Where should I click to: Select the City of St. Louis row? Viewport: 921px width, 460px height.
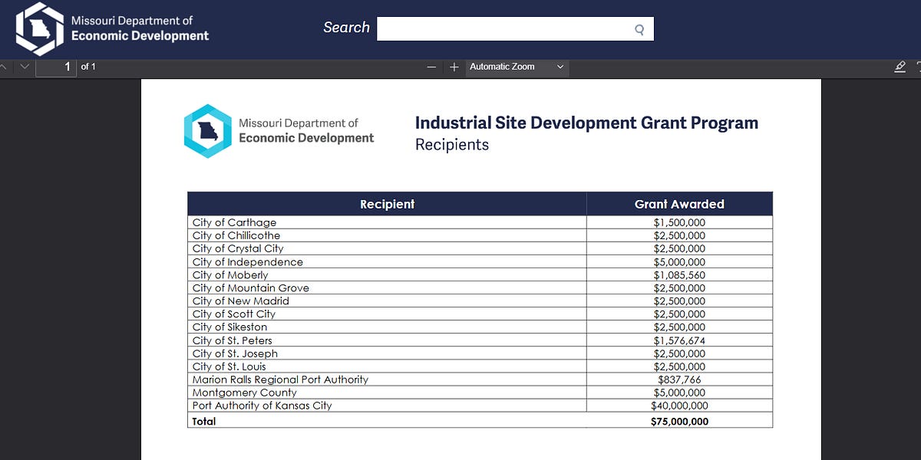[x=480, y=366]
